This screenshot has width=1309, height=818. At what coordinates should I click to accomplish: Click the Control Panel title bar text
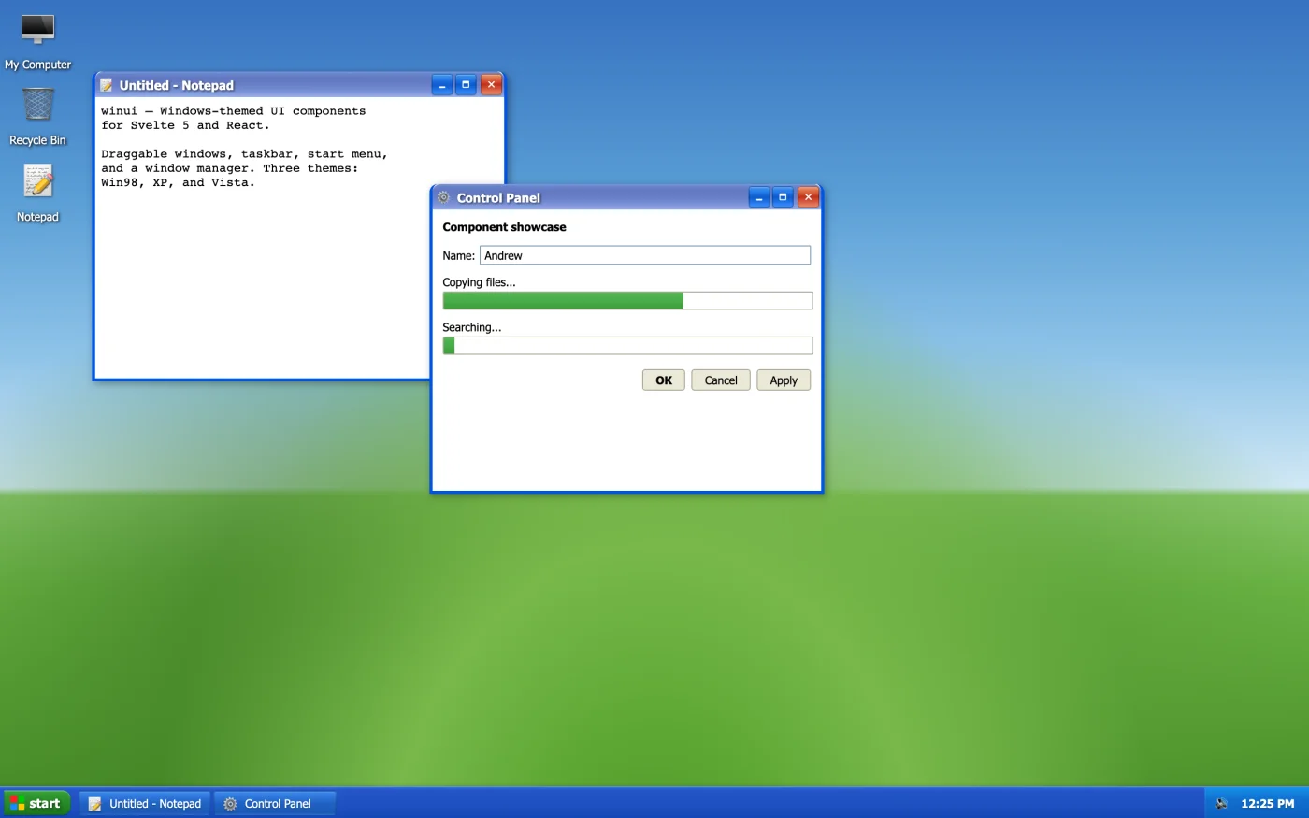498,197
